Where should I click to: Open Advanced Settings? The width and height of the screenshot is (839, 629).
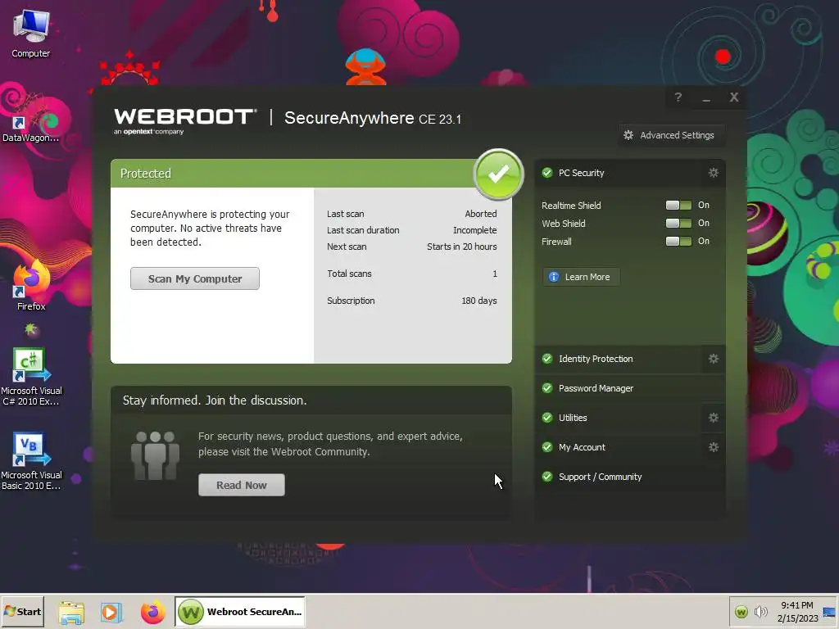671,135
